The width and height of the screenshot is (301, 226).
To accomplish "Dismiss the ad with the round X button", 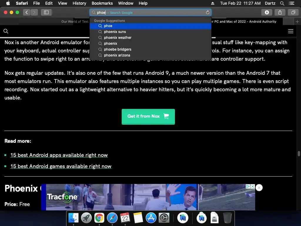I will tap(259, 188).
